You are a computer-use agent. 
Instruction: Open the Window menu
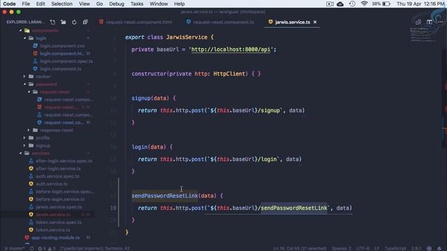click(159, 3)
